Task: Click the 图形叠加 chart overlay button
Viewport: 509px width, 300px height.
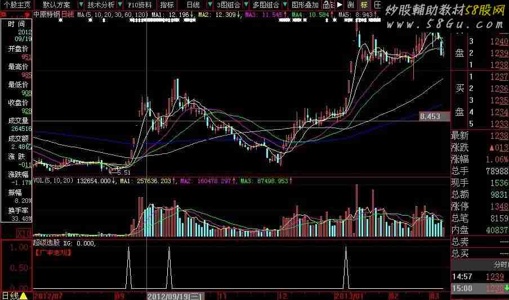Action: pos(305,5)
